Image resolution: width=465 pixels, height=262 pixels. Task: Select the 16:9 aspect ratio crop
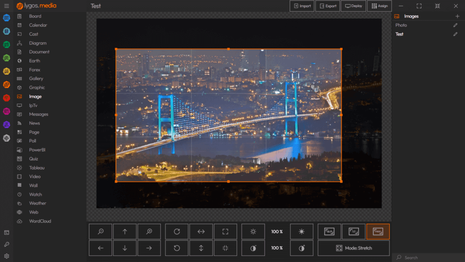point(329,232)
